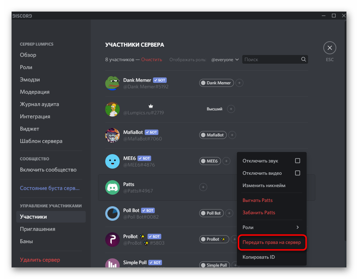Toggle the Отключить видео checkbox

[x=297, y=173]
